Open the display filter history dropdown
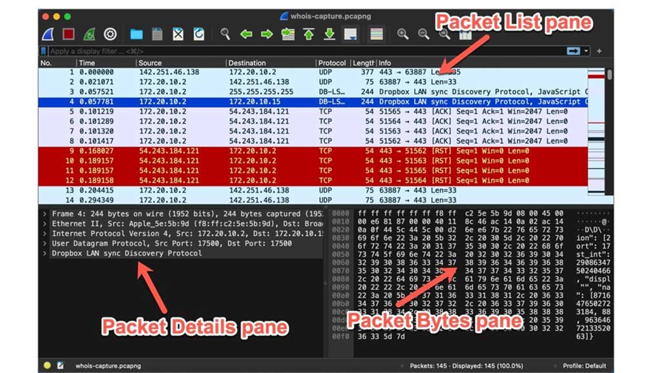The width and height of the screenshot is (646, 373). tap(587, 51)
